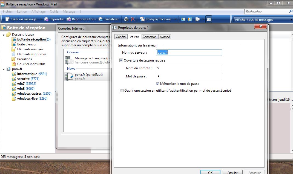293x174 pixels.
Task: Open the Edition menu
Action: click(x=22, y=11)
